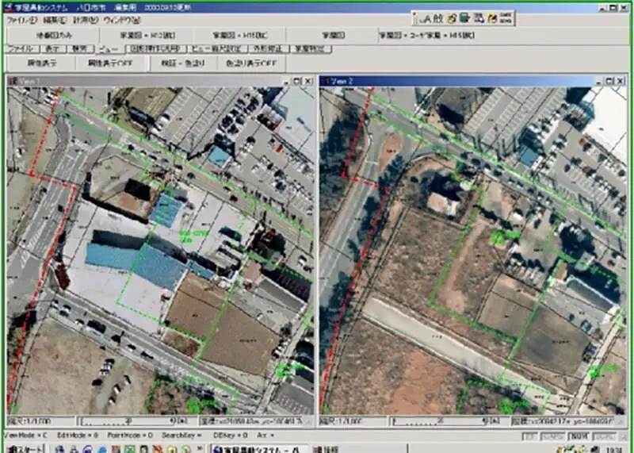Click the IME conversion mode '般' icon
This screenshot has height=453, width=634.
pyautogui.click(x=439, y=18)
